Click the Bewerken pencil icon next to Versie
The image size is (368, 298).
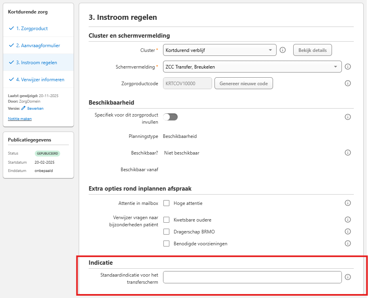point(23,108)
